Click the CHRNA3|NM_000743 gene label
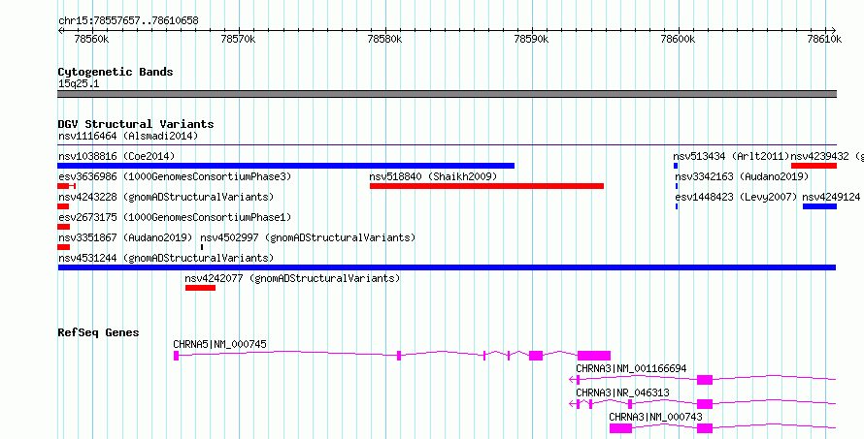 pos(655,417)
